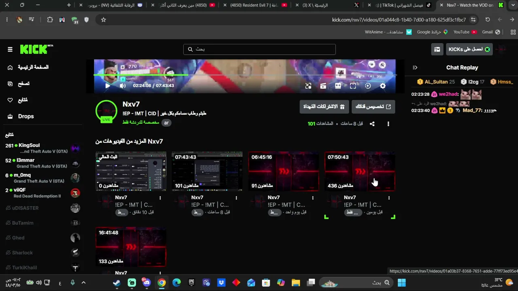Click the 'ar' language tag
Image resolution: width=518 pixels, height=291 pixels.
166,122
